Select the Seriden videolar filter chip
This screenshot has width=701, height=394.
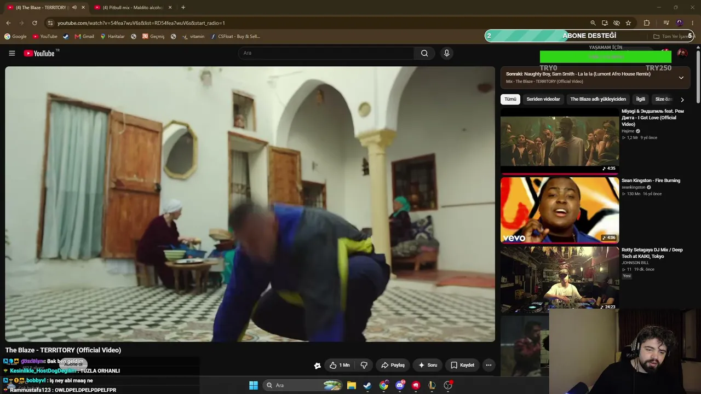pyautogui.click(x=543, y=99)
